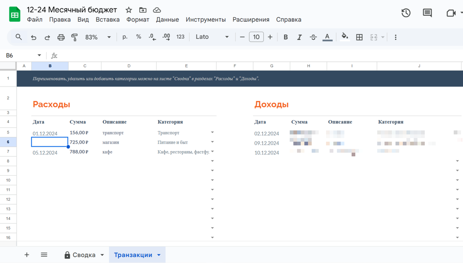Toggle bold formatting
Image resolution: width=463 pixels, height=263 pixels.
click(286, 37)
